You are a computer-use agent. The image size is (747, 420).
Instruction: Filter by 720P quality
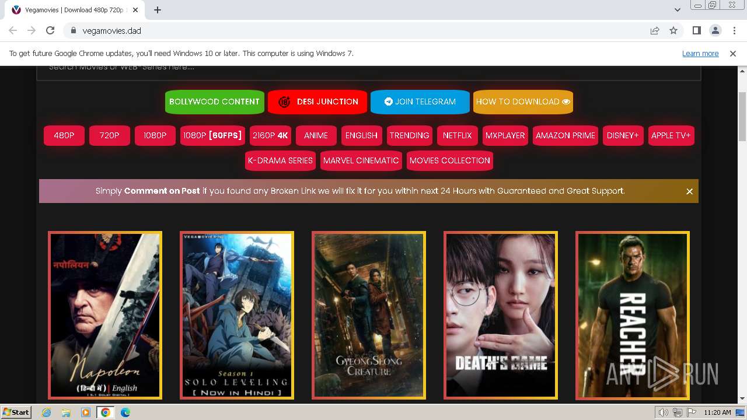110,135
